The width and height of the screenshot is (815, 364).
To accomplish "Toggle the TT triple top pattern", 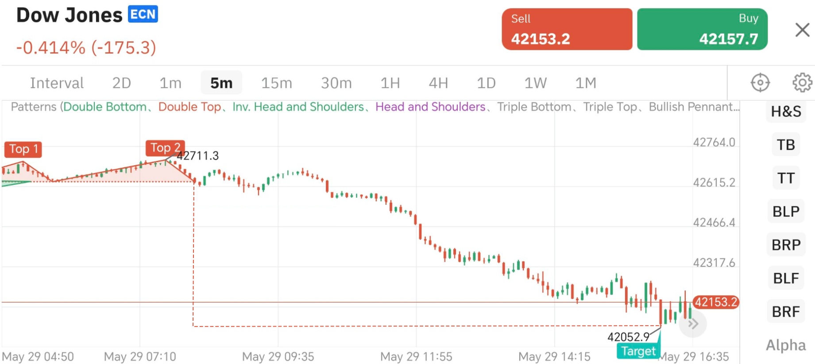I will point(786,178).
